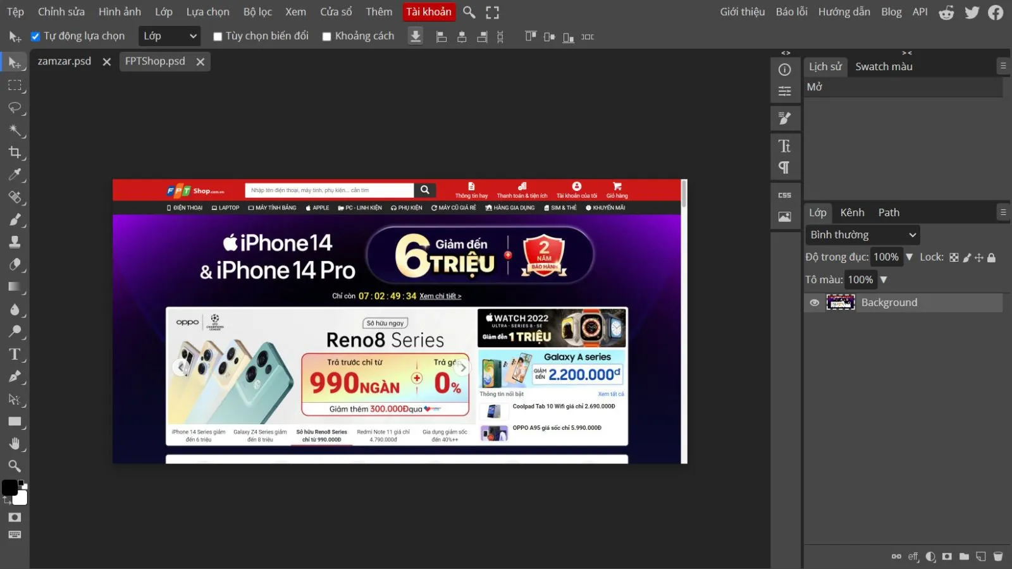Select the Eraser tool
Image resolution: width=1012 pixels, height=569 pixels.
click(15, 264)
